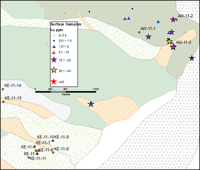200x170 pixels.
Task: Select the '0.51 - 1.5' legend range
Action: click(x=65, y=41)
